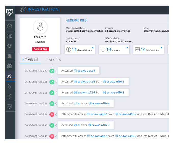Open the search window icon in sidebar

pos(10,56)
